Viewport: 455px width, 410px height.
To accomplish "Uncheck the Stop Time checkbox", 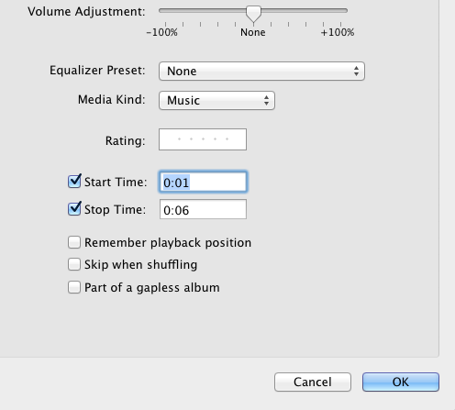I will [x=74, y=209].
